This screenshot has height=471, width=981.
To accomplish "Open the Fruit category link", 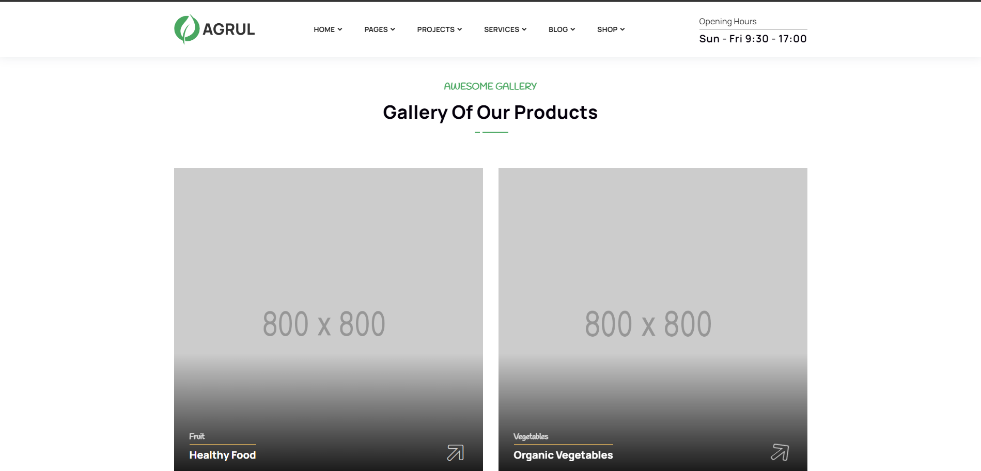I will pyautogui.click(x=197, y=436).
